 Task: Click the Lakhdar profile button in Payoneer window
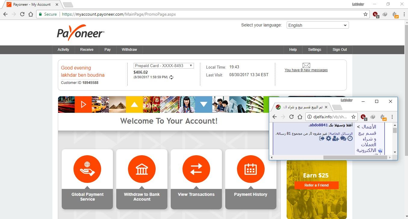(358, 4)
